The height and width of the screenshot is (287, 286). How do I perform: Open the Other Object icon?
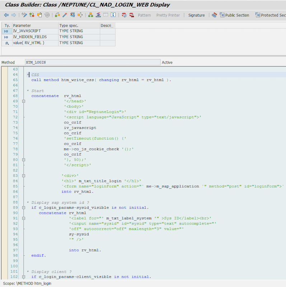[x=39, y=15]
